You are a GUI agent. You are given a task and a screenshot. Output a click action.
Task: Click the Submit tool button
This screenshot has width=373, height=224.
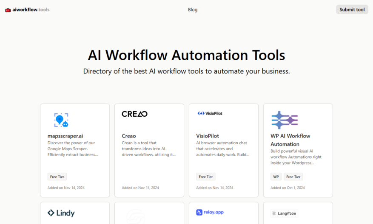[x=352, y=9]
